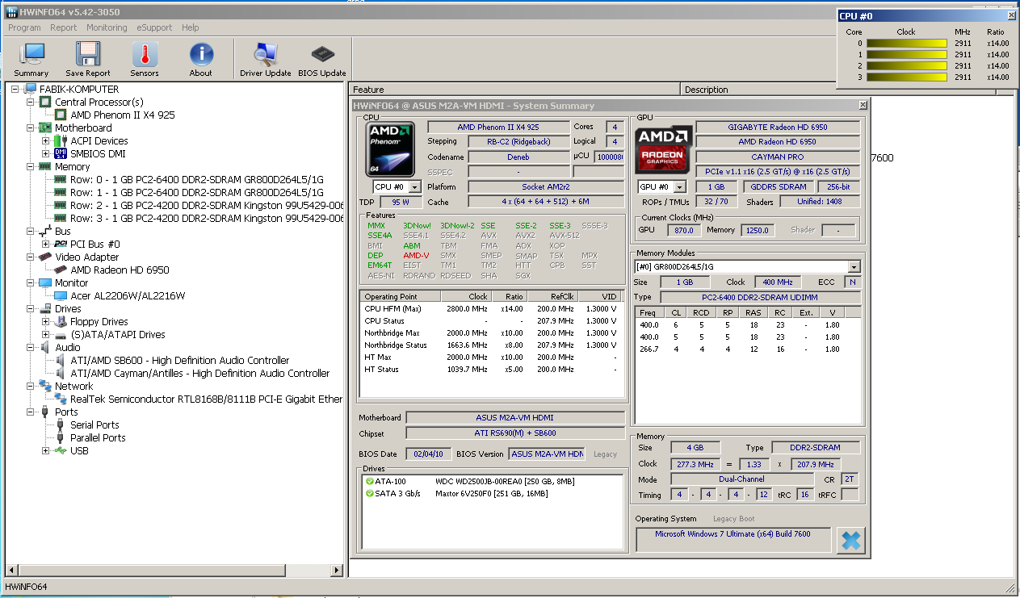Viewport: 1020px width, 598px height.
Task: Click the blue X close icon in System Summary
Action: (x=850, y=540)
